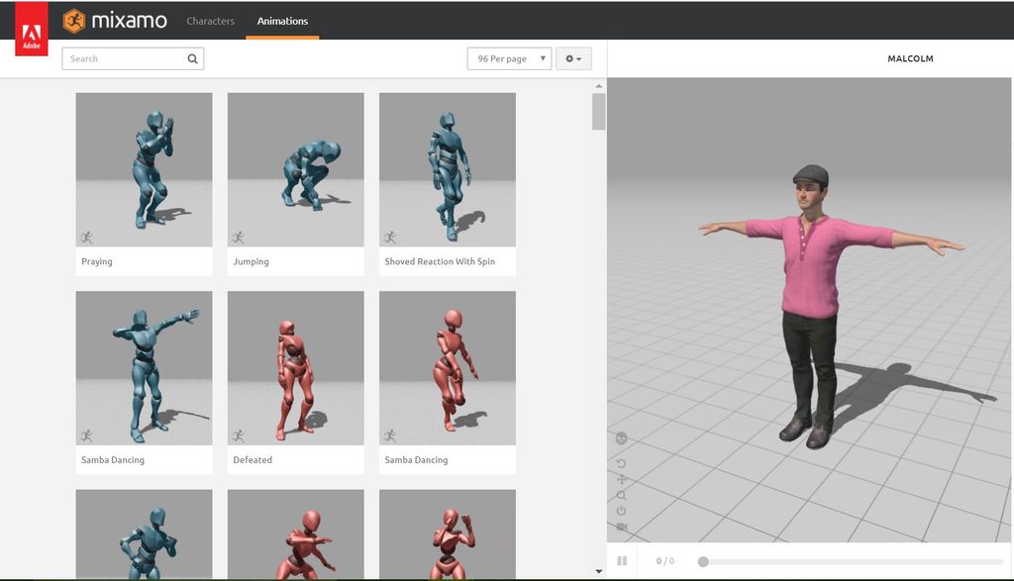Select the Defeated animation thumbnail
1014x581 pixels.
[x=295, y=368]
